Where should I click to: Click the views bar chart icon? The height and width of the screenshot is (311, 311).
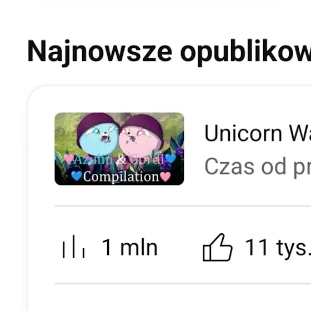pyautogui.click(x=73, y=247)
